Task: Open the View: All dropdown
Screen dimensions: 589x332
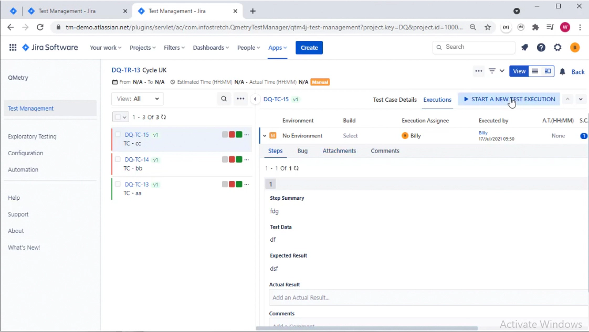Action: (x=138, y=99)
